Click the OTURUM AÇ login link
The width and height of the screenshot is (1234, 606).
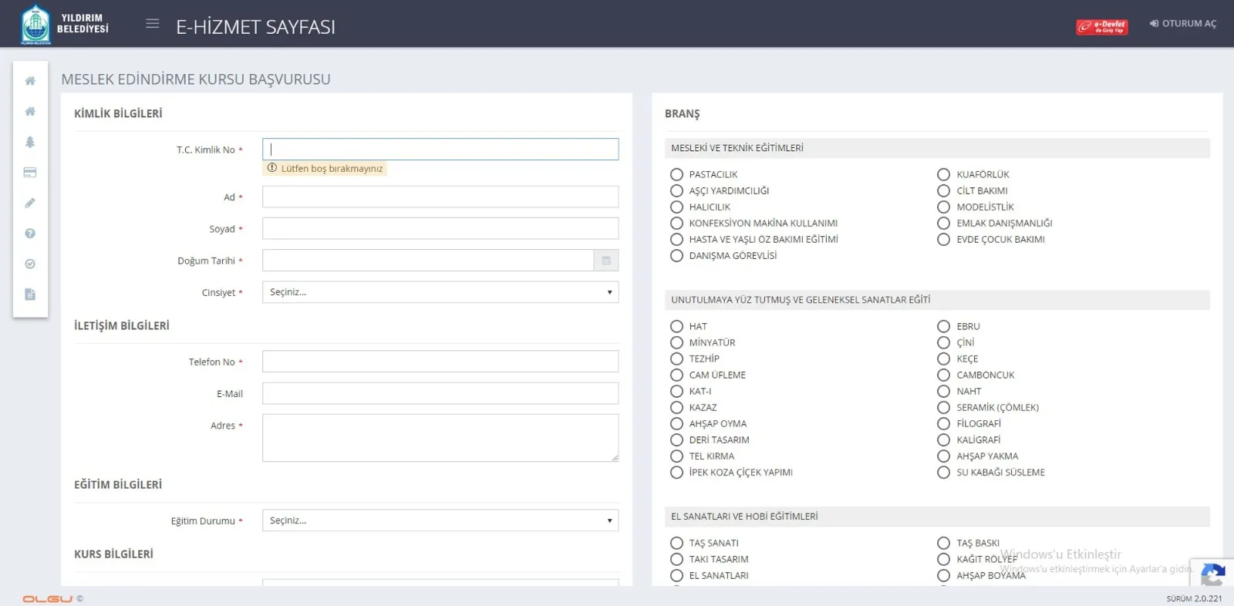(1183, 24)
